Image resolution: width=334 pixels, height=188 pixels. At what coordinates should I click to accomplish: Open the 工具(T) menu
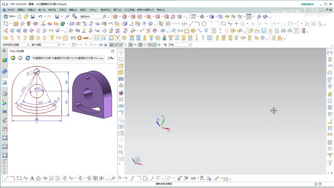[63, 10]
